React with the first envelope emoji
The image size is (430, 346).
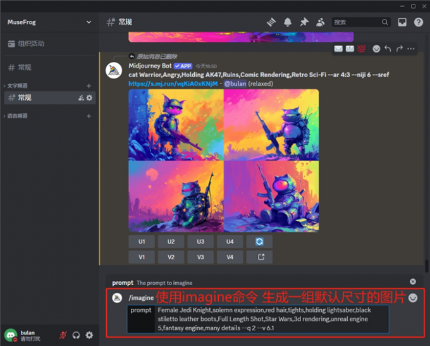pos(338,49)
